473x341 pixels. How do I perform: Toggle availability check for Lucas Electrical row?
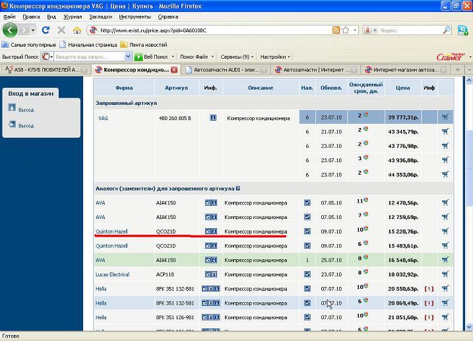click(307, 274)
